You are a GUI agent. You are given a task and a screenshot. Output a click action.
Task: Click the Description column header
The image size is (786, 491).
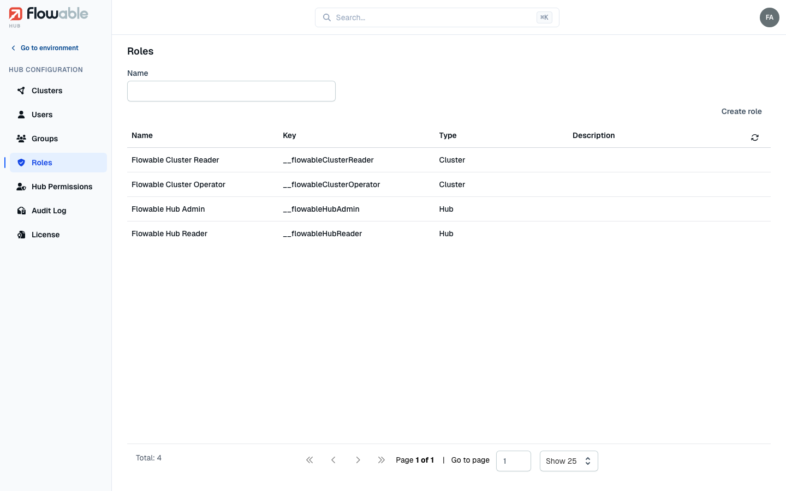point(594,135)
